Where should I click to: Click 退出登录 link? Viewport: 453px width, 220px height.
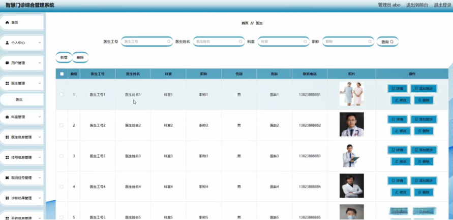[442, 5]
